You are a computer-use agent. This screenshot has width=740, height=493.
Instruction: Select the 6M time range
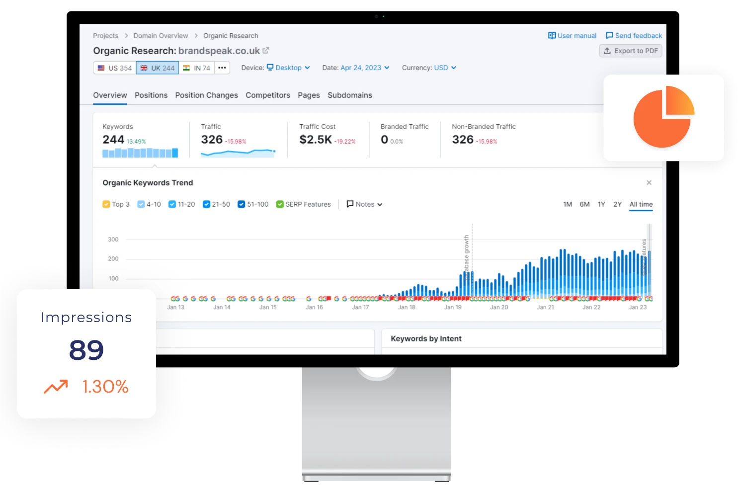coord(584,204)
